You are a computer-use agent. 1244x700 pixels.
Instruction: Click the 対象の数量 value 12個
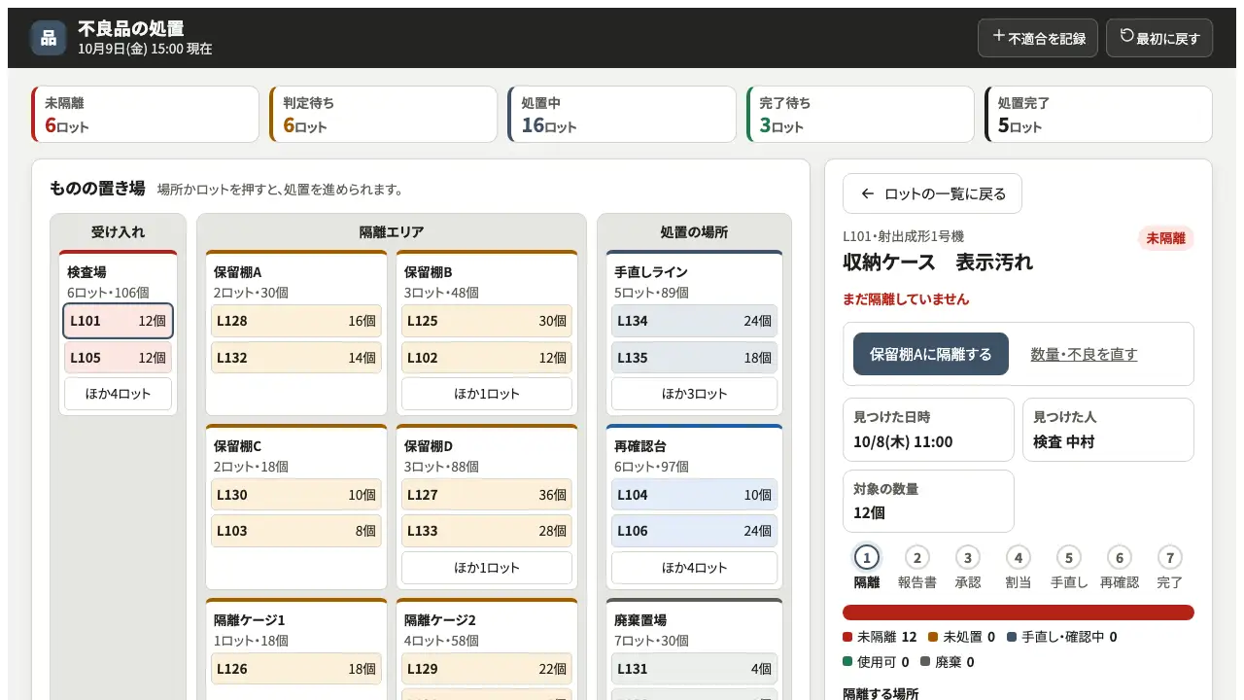(869, 513)
